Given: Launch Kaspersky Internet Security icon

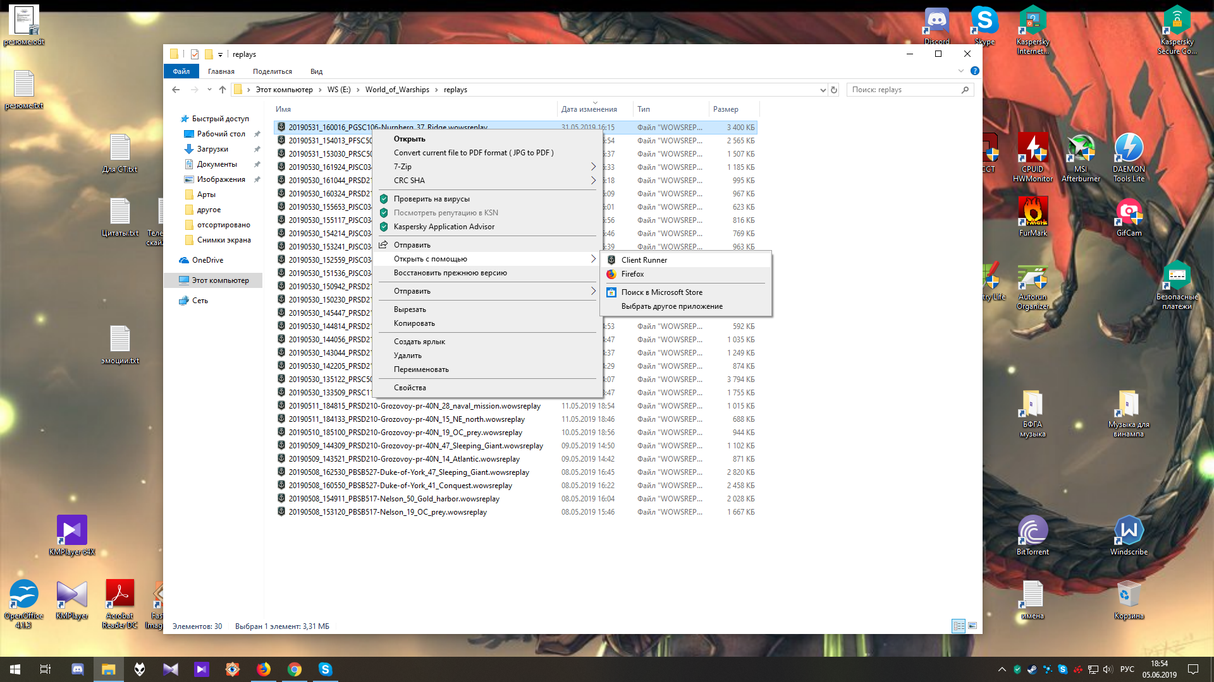Looking at the screenshot, I should point(1033,30).
